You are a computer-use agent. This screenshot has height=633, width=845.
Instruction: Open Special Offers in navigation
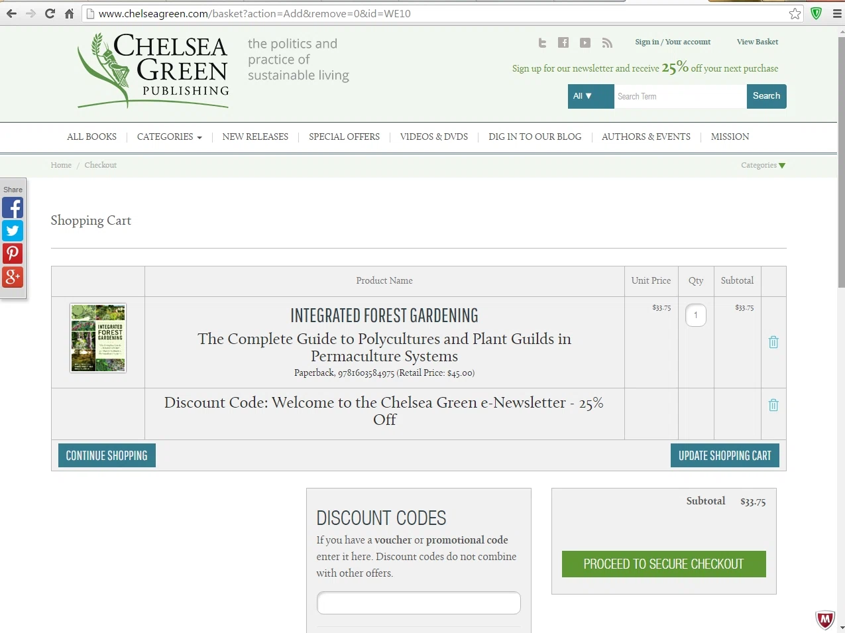(x=344, y=137)
